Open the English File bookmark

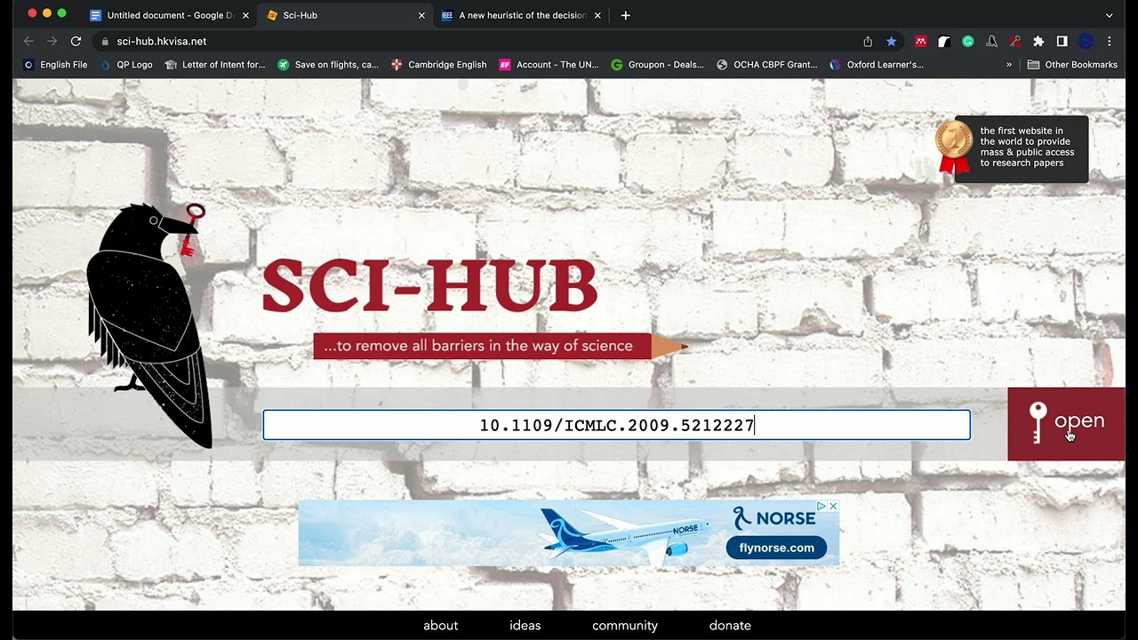55,65
